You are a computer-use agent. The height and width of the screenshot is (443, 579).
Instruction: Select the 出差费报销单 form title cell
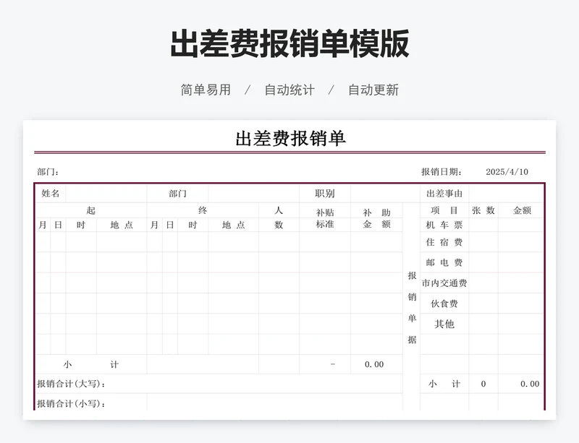click(x=290, y=138)
